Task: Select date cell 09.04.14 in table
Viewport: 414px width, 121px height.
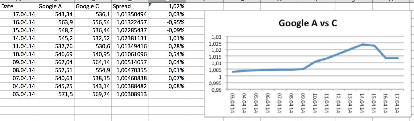Action: click(19, 62)
